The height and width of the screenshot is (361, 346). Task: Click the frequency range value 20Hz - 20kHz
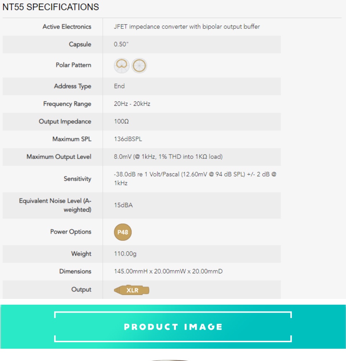point(132,104)
